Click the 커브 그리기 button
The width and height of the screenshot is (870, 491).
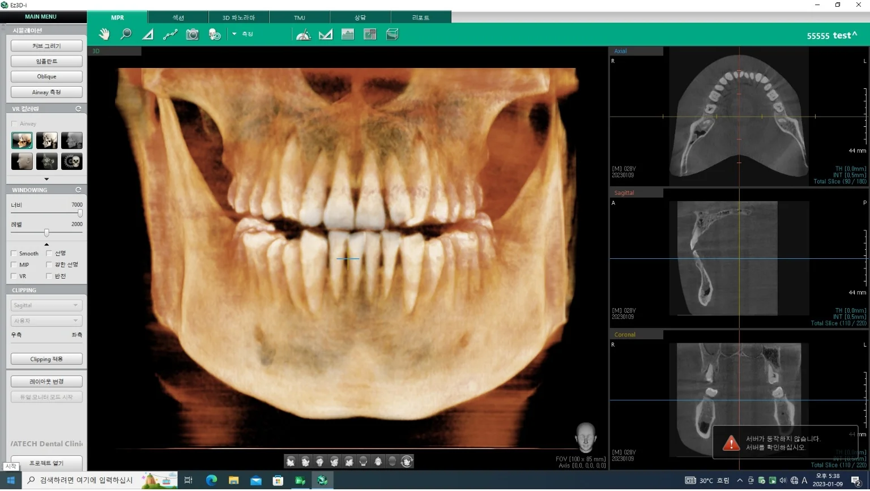pos(46,46)
